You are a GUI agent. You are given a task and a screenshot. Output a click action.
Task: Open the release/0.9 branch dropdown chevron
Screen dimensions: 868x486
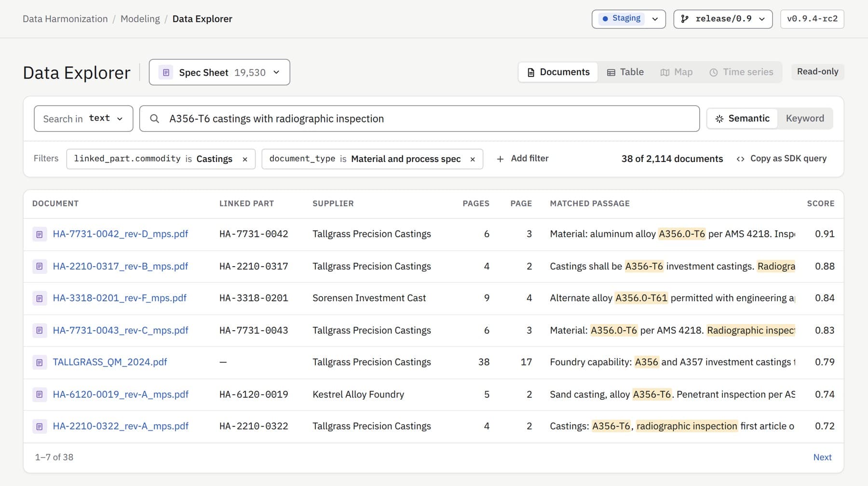[x=762, y=19]
